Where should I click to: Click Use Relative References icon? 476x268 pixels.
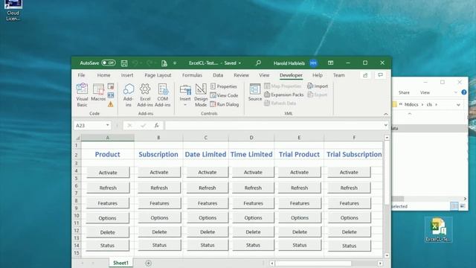click(x=111, y=95)
